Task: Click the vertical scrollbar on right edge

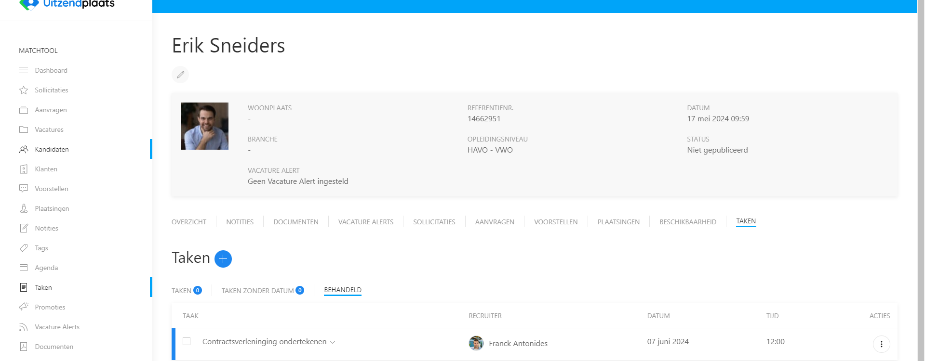Action: tap(921, 180)
